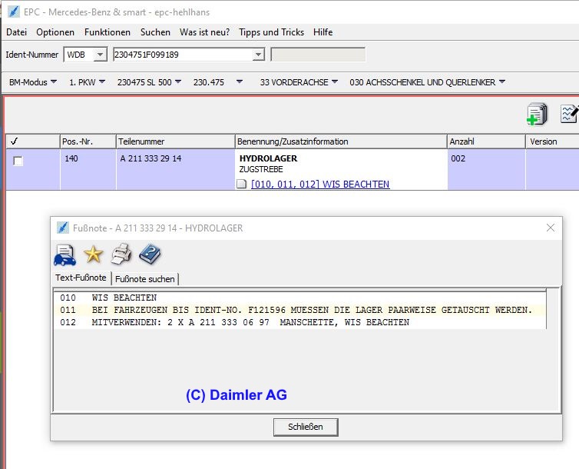579x469 pixels.
Task: Open the [010, 011, 012] WIS BEACHTEN link
Action: (x=319, y=184)
